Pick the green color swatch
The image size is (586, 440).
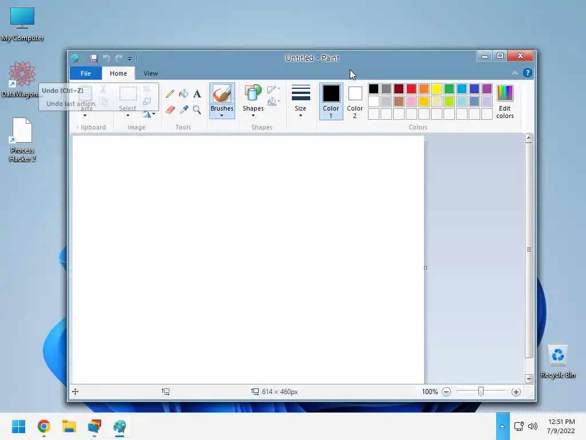point(449,89)
